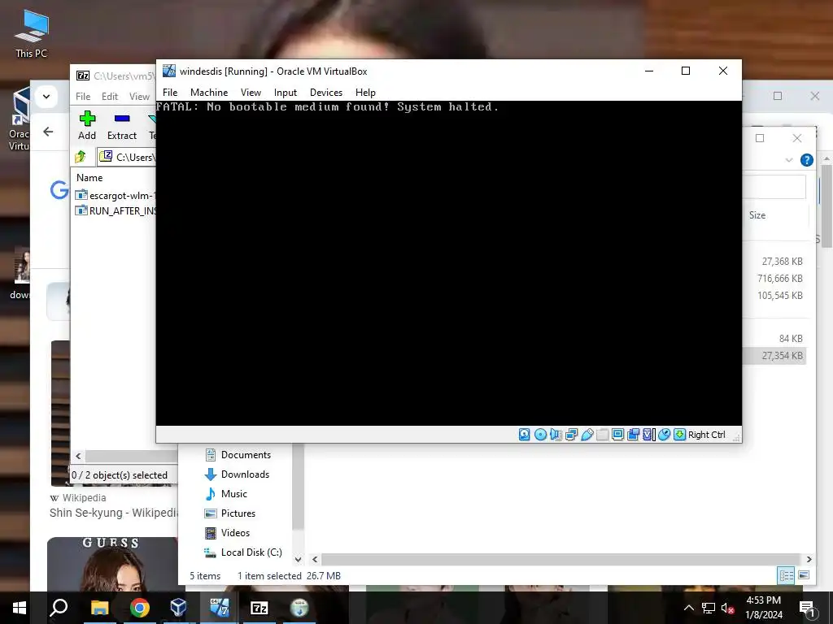Open the File menu in 7-Zip

click(x=83, y=97)
